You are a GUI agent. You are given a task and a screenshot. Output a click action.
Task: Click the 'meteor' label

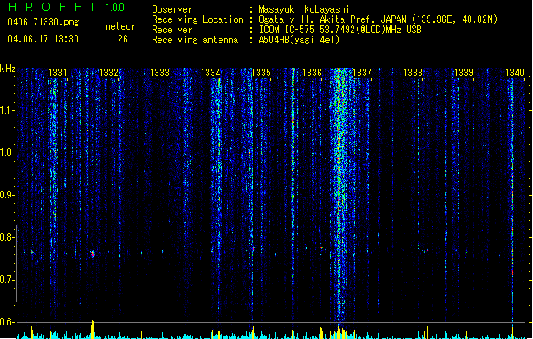pos(120,26)
